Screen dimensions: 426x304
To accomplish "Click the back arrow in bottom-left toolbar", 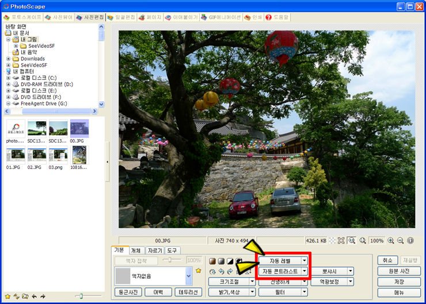I will coord(35,297).
